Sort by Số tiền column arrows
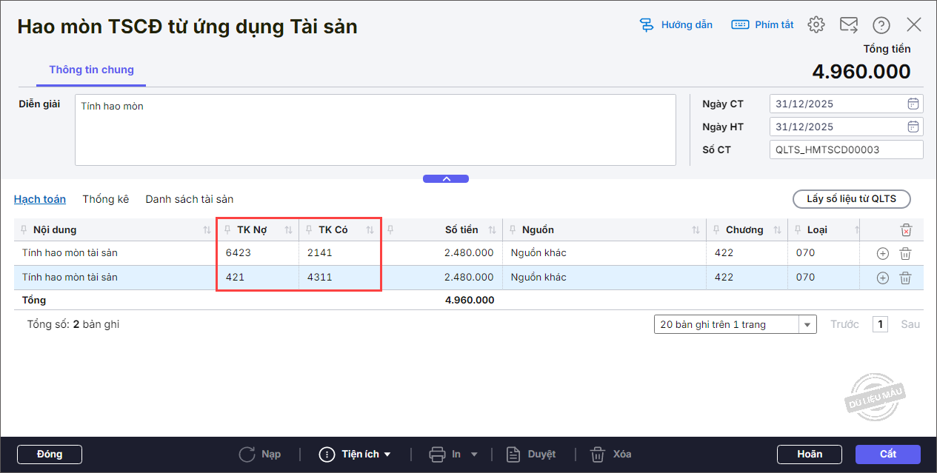937x473 pixels. [492, 230]
